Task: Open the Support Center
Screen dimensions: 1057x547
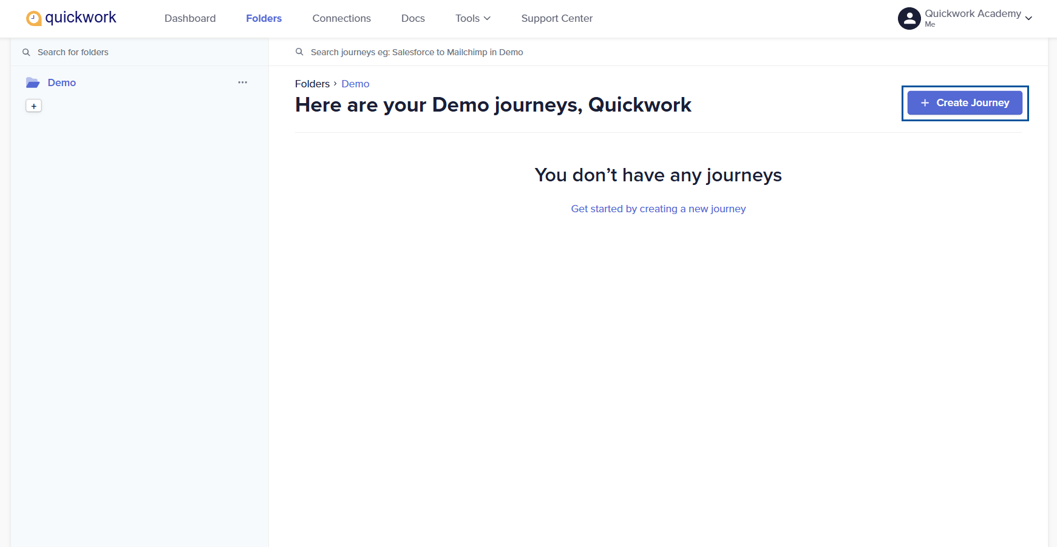Action: tap(557, 18)
